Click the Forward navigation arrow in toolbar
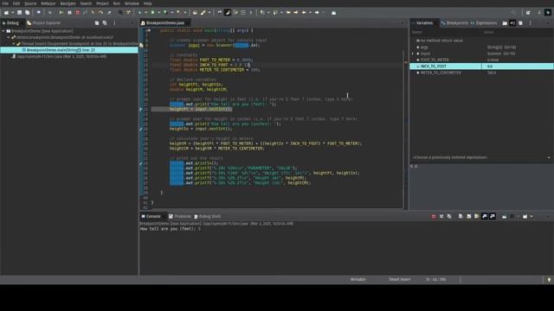The height and width of the screenshot is (311, 554). pyautogui.click(x=317, y=12)
